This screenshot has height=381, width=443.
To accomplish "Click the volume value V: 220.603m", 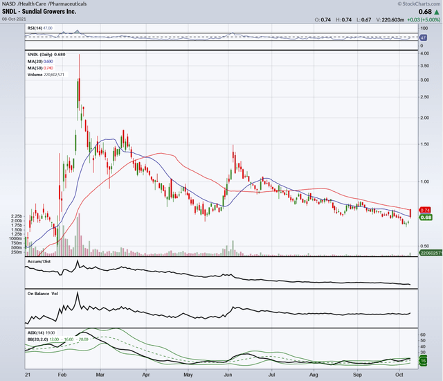I will (390, 20).
